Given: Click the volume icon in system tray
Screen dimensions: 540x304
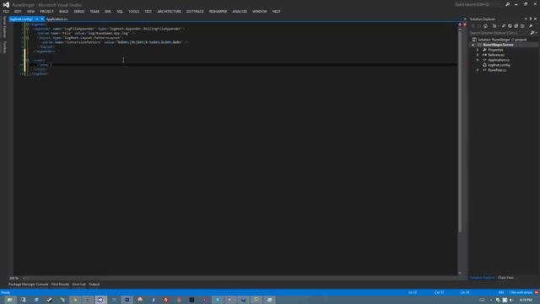Looking at the screenshot, I should coord(511,301).
